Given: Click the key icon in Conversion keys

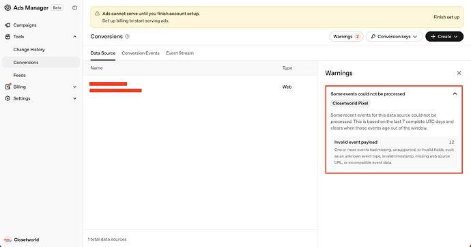Looking at the screenshot, I should 373,37.
